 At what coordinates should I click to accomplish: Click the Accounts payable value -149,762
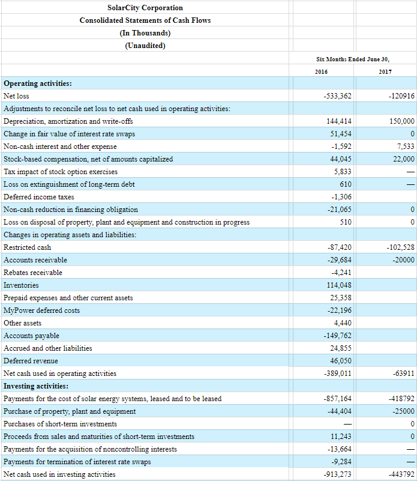point(337,336)
